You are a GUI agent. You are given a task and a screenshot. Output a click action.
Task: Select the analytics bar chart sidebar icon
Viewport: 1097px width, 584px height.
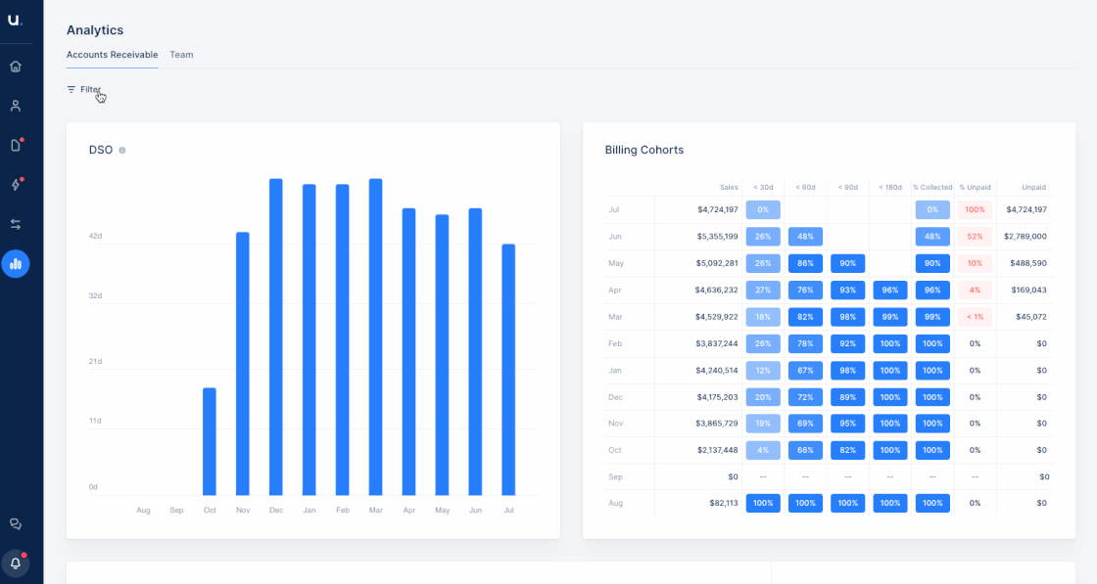tap(16, 264)
